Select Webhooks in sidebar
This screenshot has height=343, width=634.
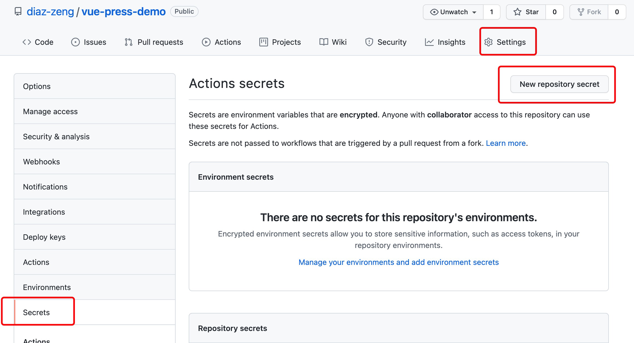[x=95, y=162]
